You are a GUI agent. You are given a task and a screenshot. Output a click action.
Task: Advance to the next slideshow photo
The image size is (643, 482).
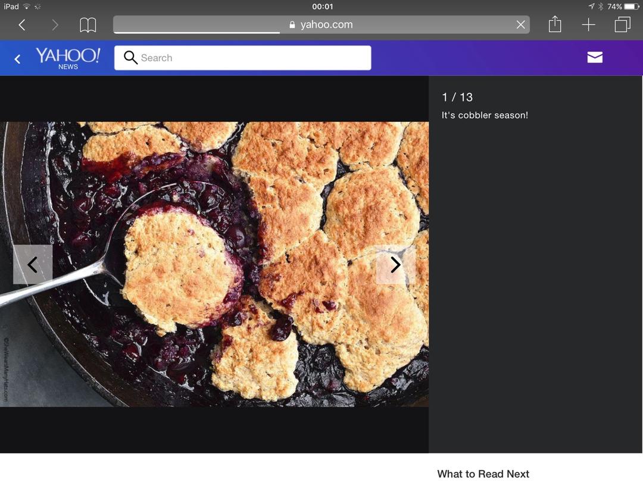coord(395,264)
